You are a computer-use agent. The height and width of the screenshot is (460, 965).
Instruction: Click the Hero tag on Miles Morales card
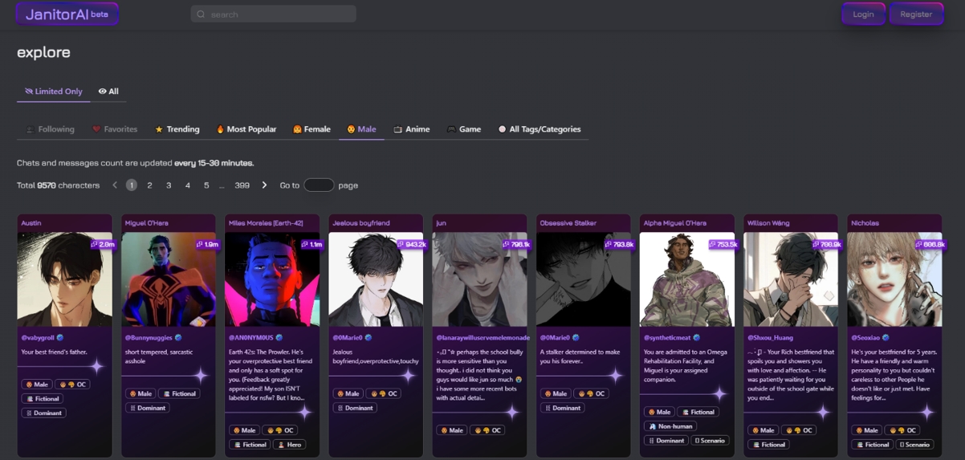tap(290, 445)
